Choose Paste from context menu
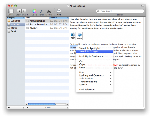Screen dimensions: 152x118 coord(94,67)
